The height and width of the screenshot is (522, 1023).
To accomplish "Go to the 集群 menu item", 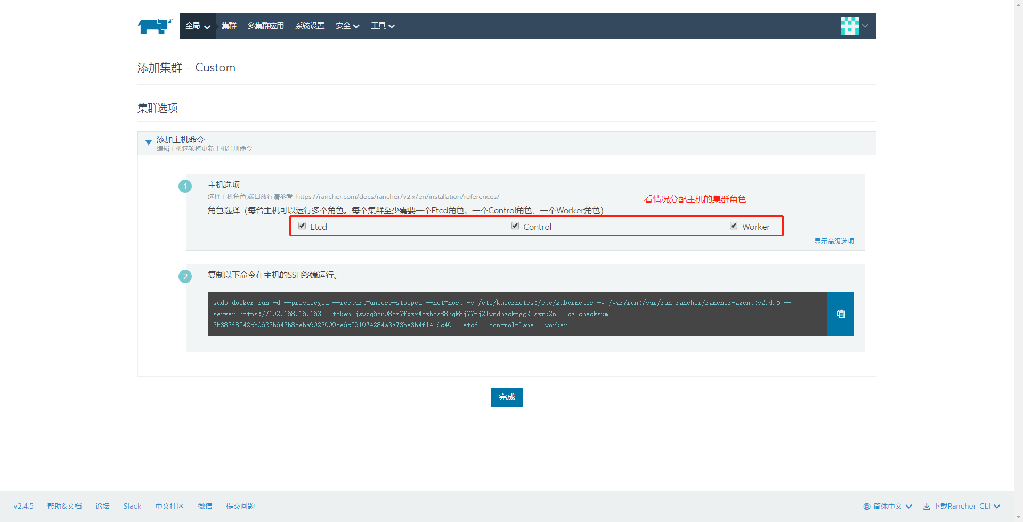I will tap(229, 26).
